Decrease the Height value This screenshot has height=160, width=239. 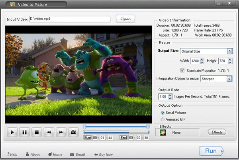click(230, 62)
